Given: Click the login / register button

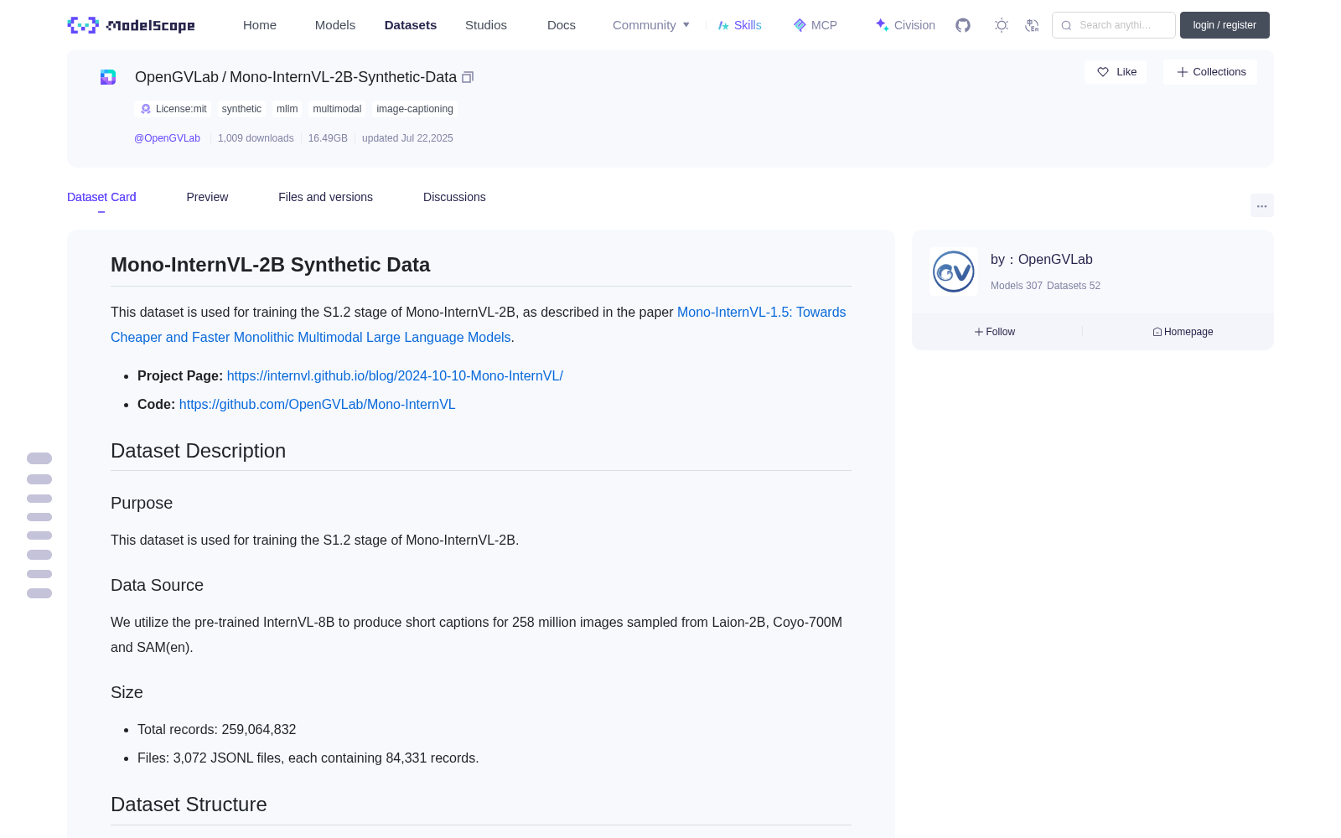Looking at the screenshot, I should (x=1225, y=25).
